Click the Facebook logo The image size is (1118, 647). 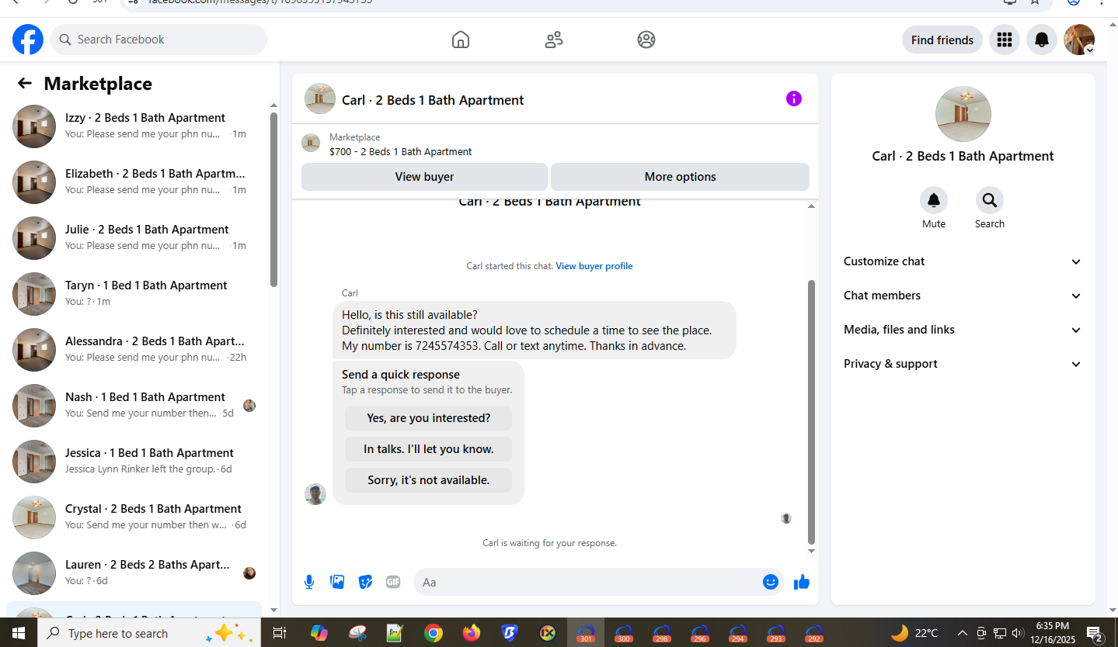click(28, 40)
